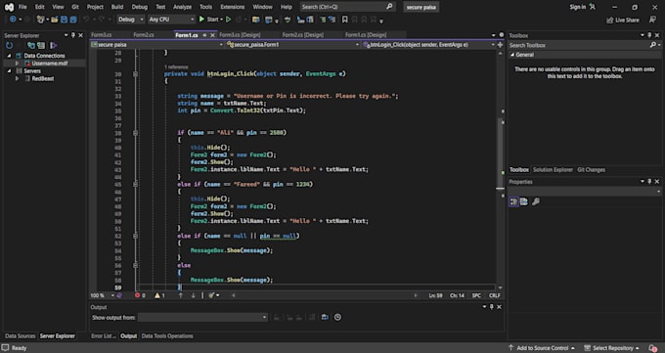
Task: Click the clock icon in Output toolbar
Action: tap(337, 318)
